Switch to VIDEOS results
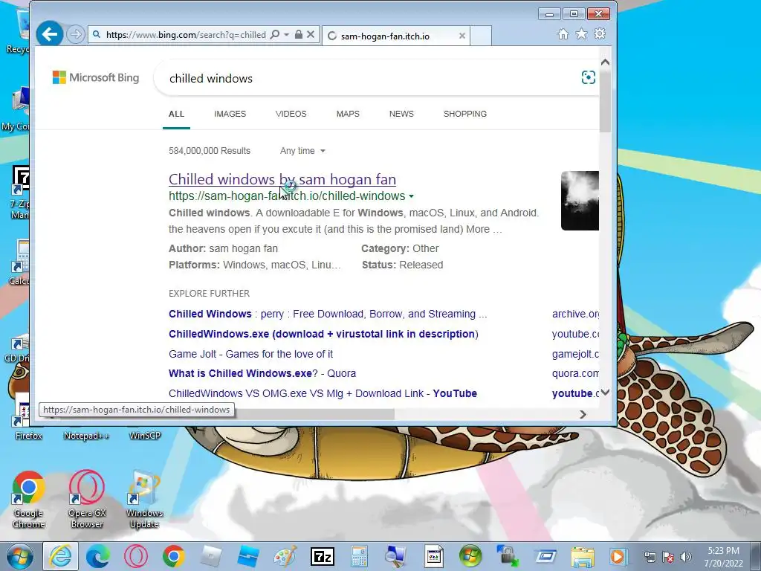The image size is (761, 571). click(291, 114)
